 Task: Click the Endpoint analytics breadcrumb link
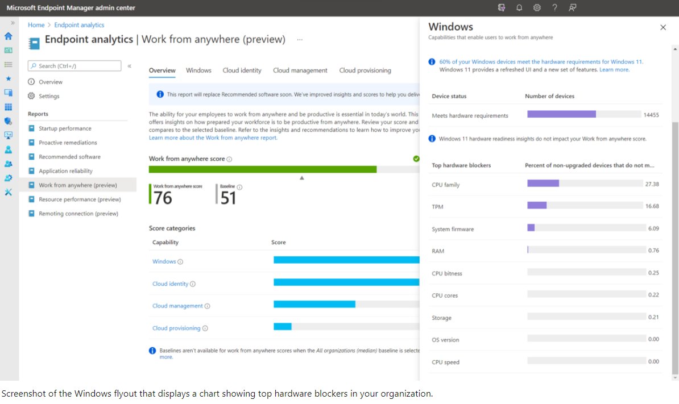point(79,25)
